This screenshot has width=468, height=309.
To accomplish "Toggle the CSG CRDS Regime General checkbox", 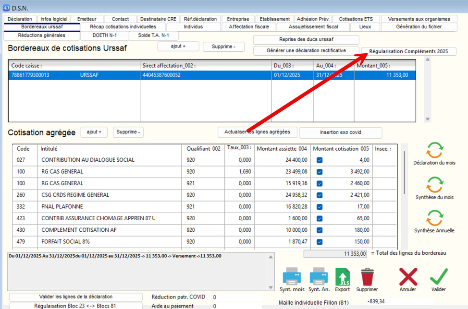I will tap(320, 195).
